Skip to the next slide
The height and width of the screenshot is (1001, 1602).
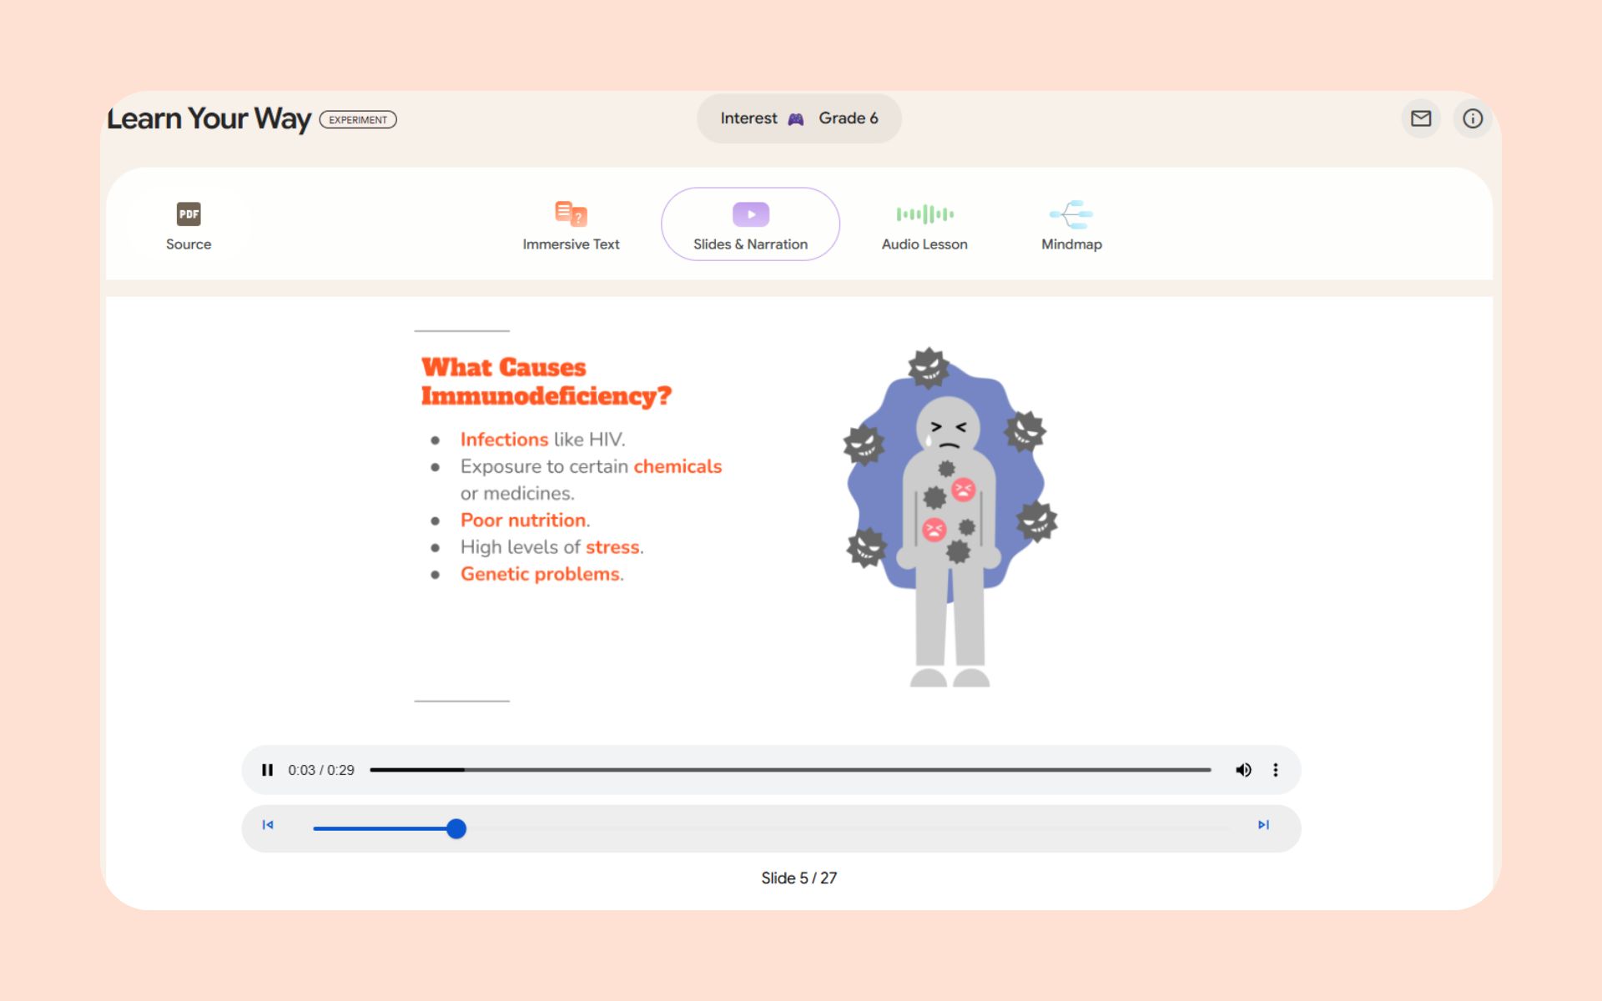(x=1263, y=825)
